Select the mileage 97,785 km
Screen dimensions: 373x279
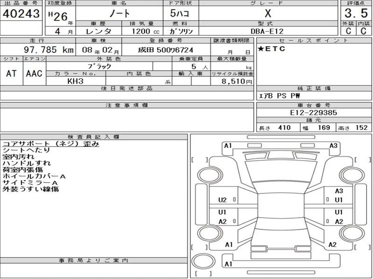point(49,50)
